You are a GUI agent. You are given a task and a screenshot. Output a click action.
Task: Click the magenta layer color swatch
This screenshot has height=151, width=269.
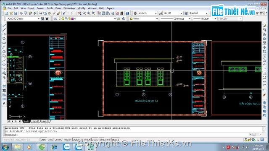(x=72, y=18)
